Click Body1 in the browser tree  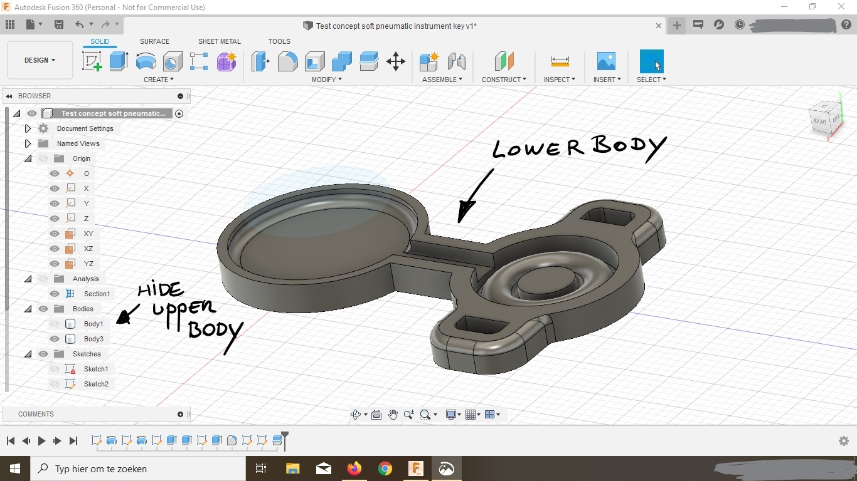point(93,324)
